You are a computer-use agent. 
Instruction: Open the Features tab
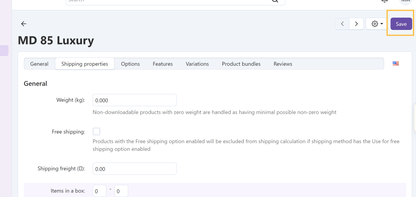tap(163, 64)
